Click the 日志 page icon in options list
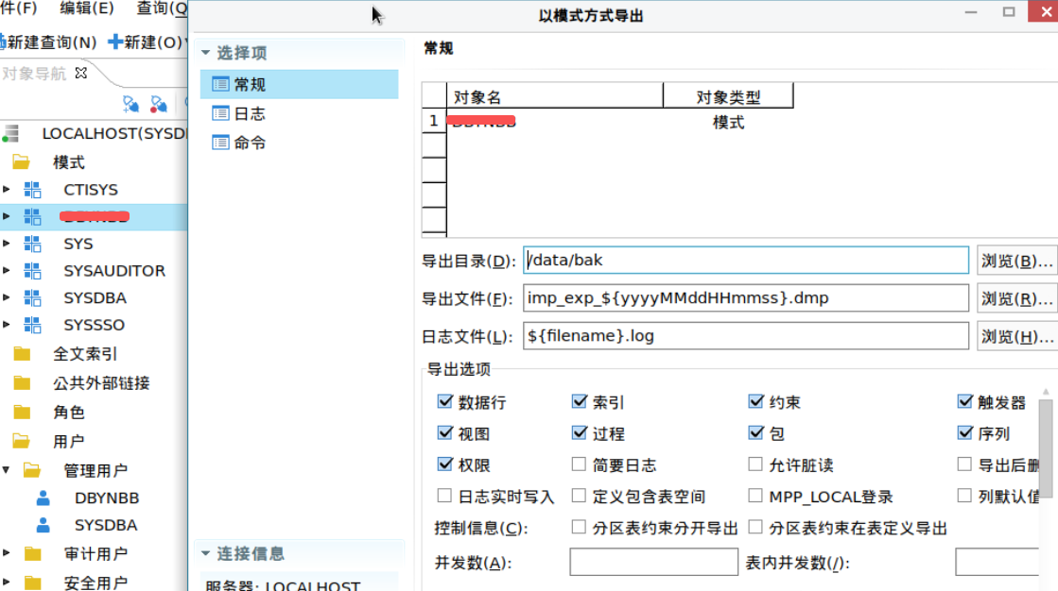Viewport: 1058px width, 591px height. (x=220, y=113)
